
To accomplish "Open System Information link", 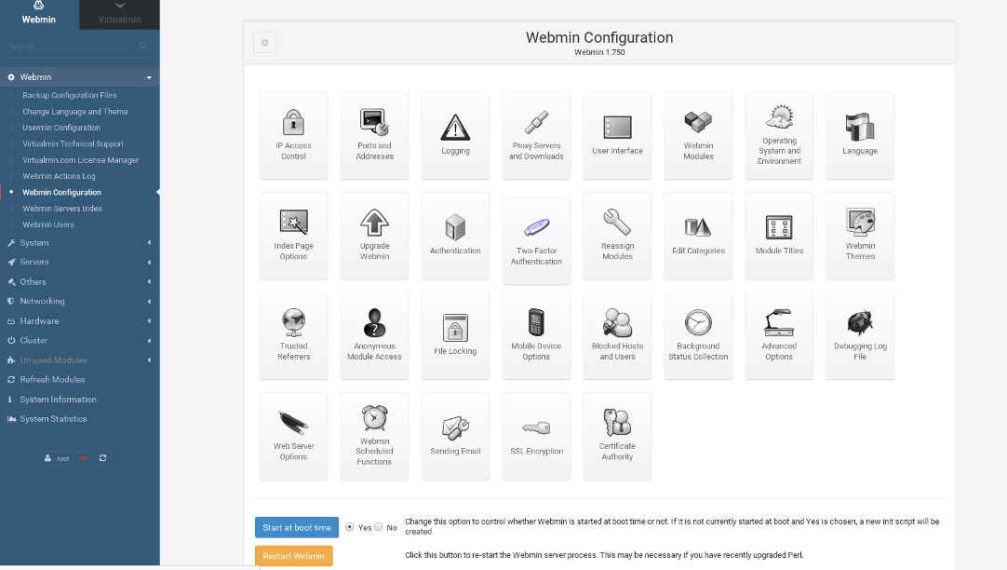I will [58, 399].
